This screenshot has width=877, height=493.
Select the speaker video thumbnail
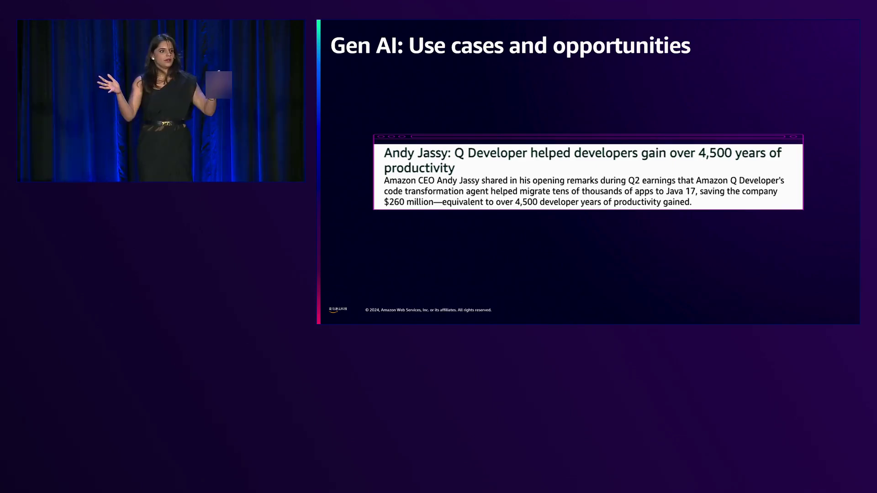point(161,100)
